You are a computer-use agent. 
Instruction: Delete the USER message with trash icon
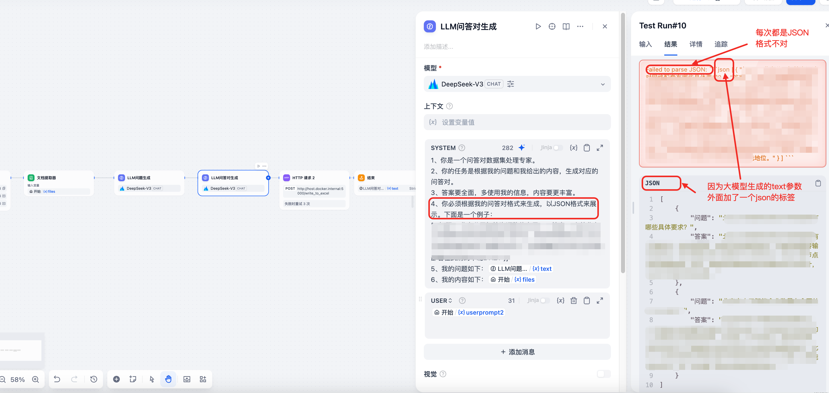573,300
